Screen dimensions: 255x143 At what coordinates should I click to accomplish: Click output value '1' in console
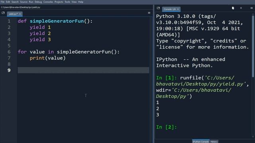pos(157,102)
